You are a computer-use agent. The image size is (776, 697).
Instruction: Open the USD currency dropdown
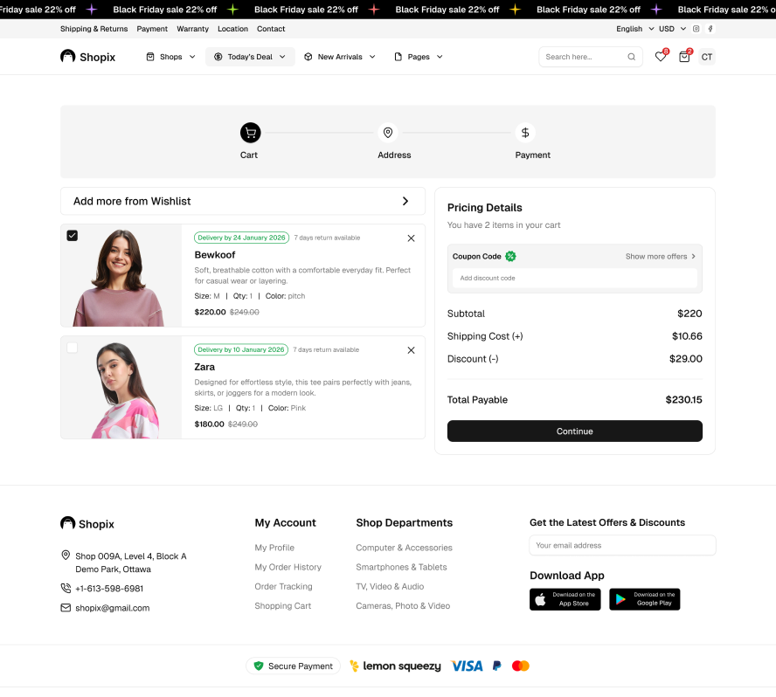[671, 29]
